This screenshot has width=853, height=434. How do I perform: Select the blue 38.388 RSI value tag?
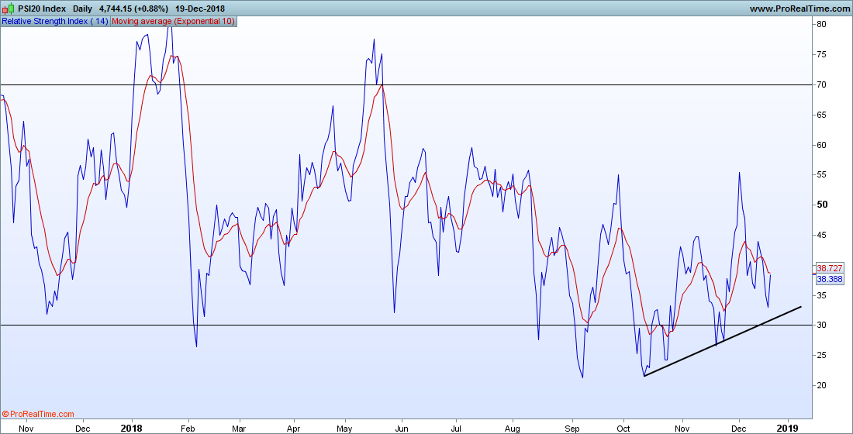[x=830, y=279]
